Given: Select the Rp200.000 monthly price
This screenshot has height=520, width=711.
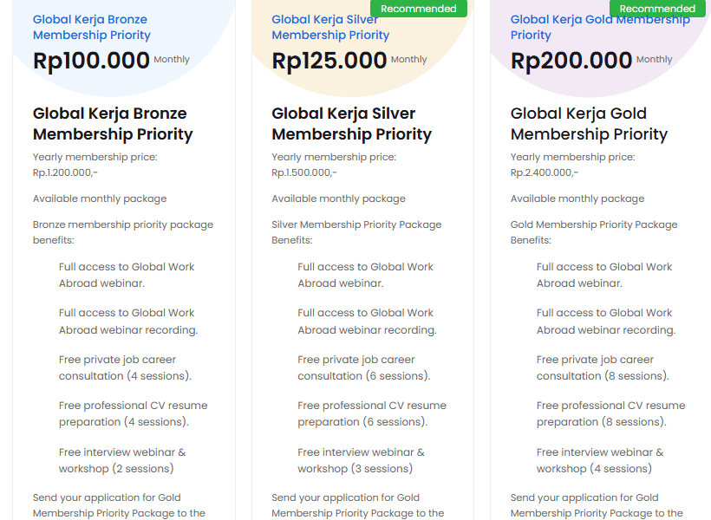Looking at the screenshot, I should point(571,61).
